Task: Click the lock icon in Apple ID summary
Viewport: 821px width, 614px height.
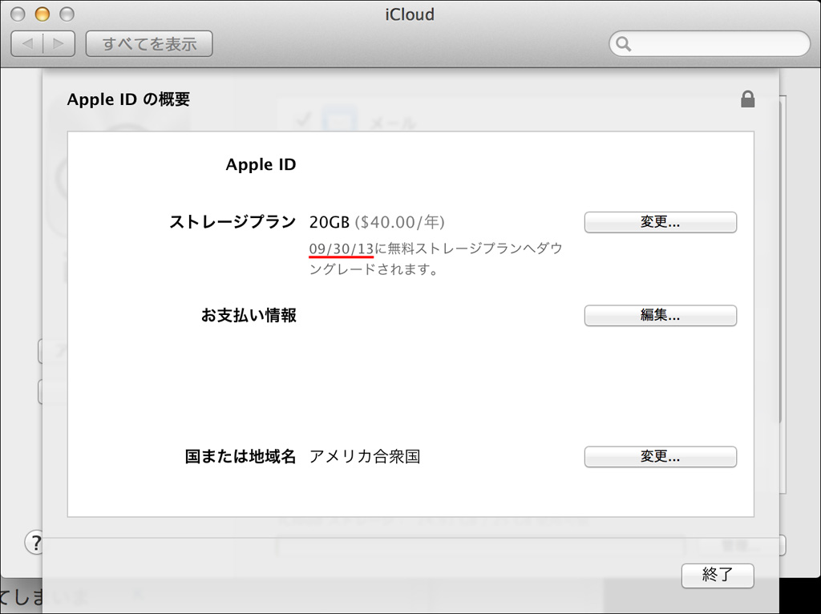Action: (748, 99)
